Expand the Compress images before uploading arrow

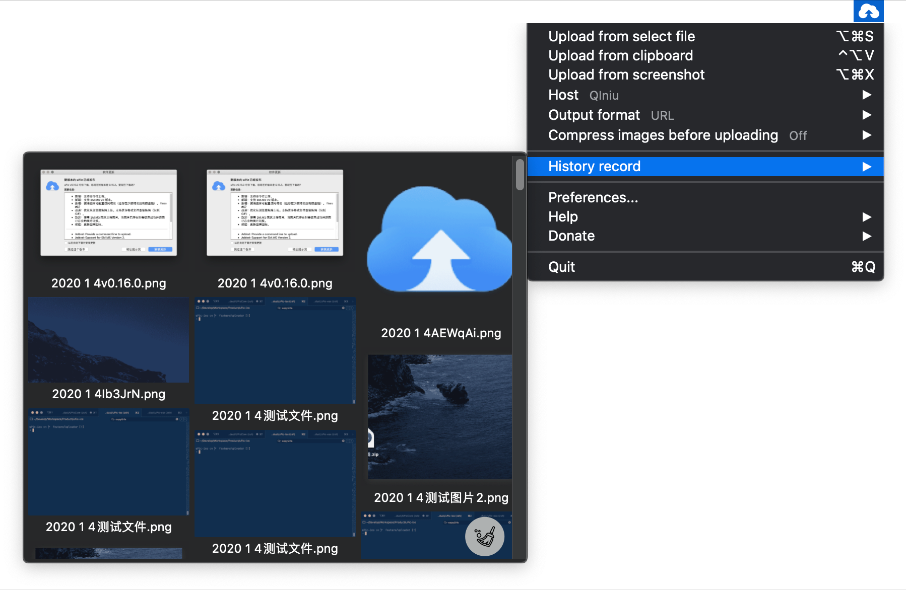[x=867, y=135]
